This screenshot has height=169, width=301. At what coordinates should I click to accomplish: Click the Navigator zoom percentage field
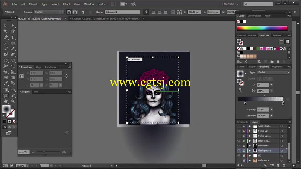[24, 152]
